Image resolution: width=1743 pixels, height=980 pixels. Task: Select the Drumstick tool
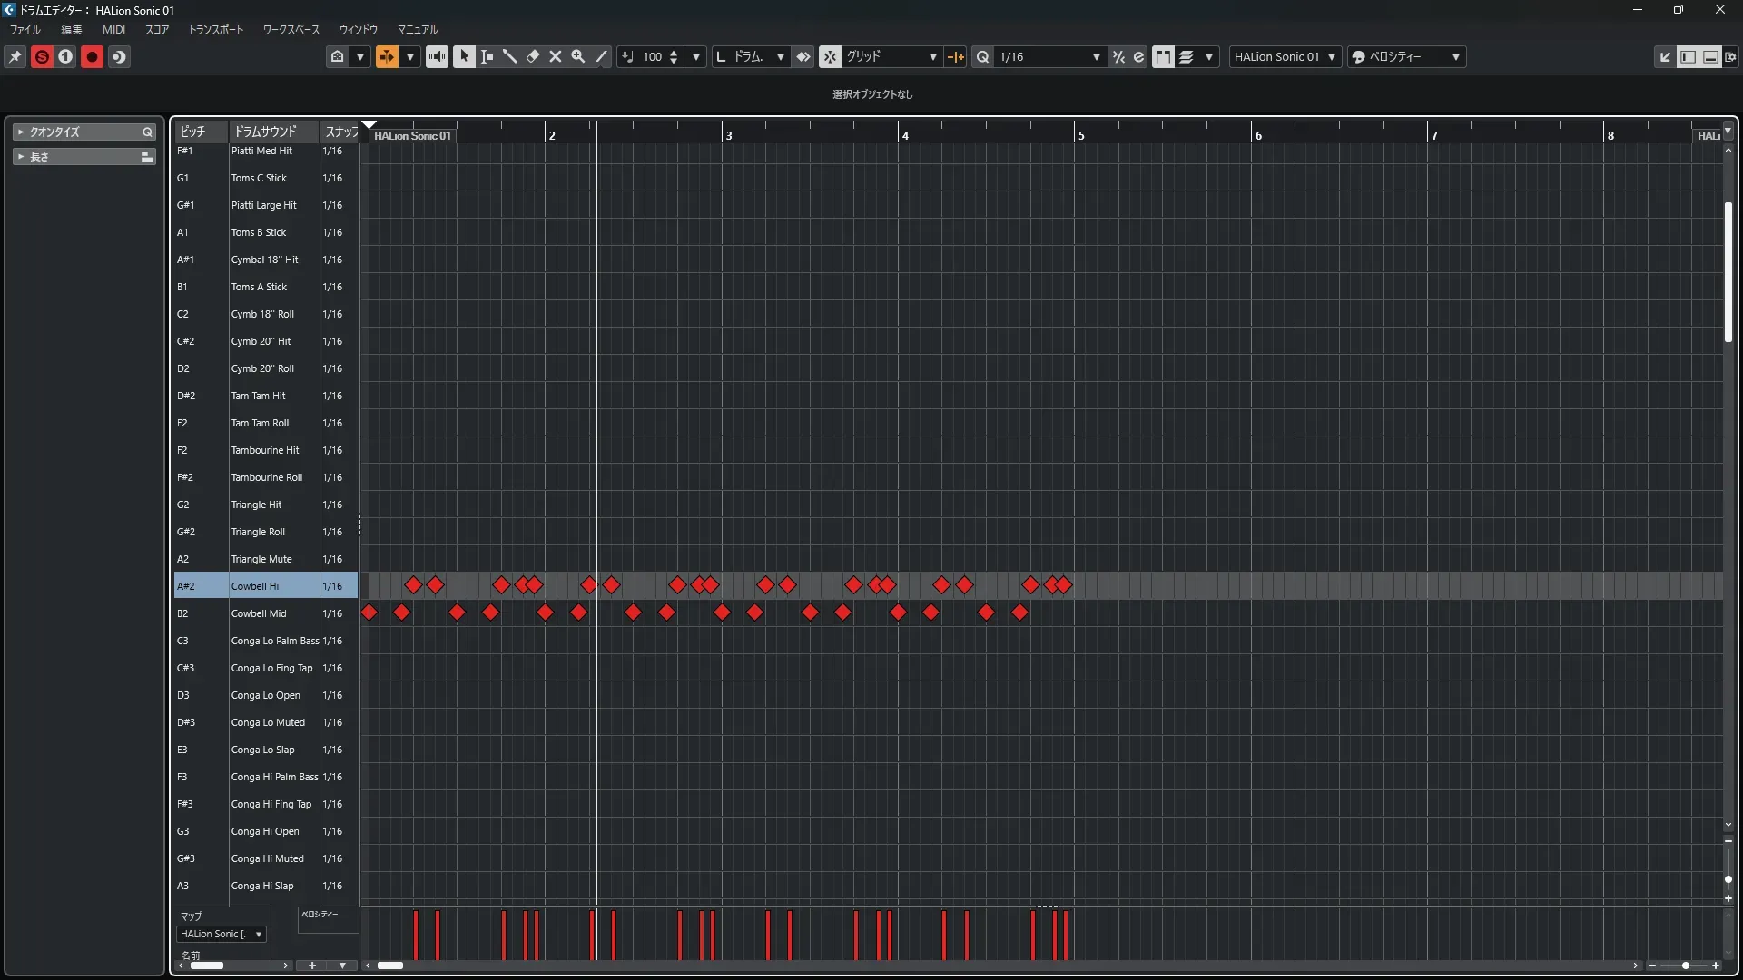click(509, 56)
